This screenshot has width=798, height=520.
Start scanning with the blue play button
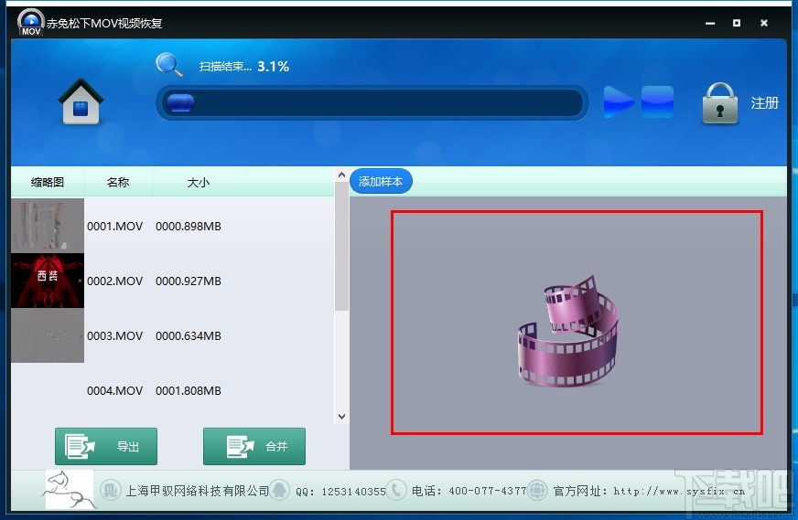tap(619, 101)
